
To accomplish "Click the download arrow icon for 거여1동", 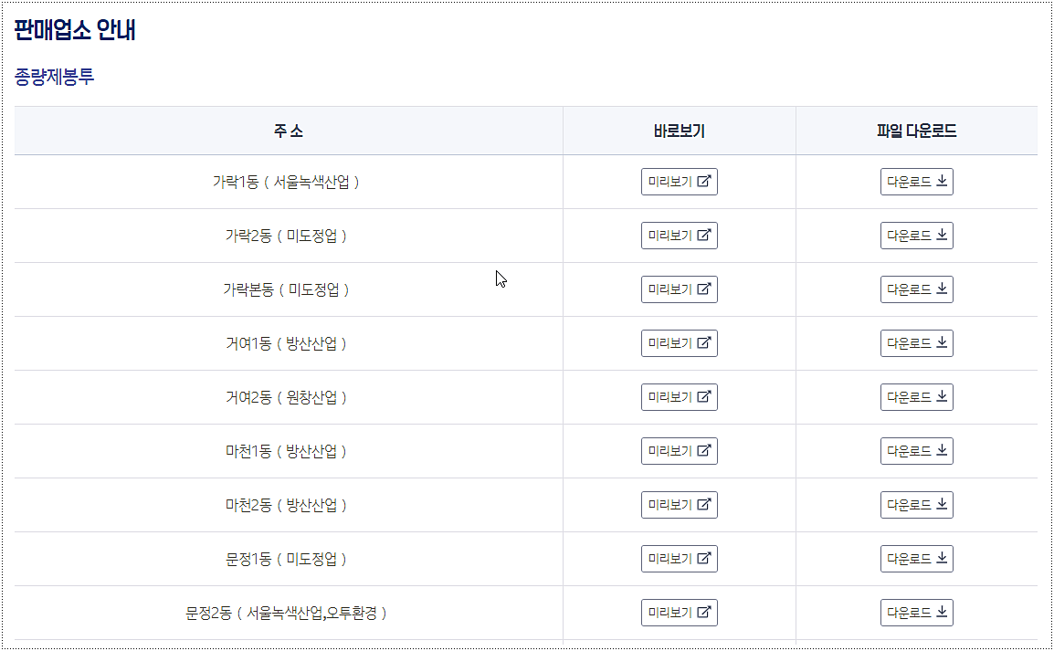I will pyautogui.click(x=941, y=342).
